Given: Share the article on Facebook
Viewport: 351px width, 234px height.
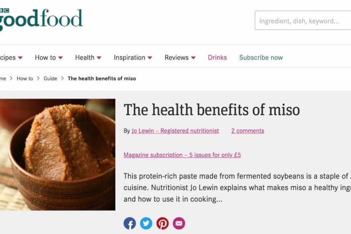Looking at the screenshot, I should click(130, 223).
